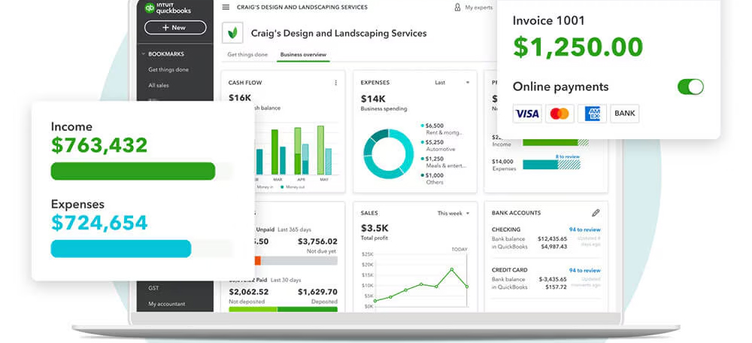Click the Bank Accounts pencil edit icon
This screenshot has width=752, height=343.
pyautogui.click(x=596, y=213)
